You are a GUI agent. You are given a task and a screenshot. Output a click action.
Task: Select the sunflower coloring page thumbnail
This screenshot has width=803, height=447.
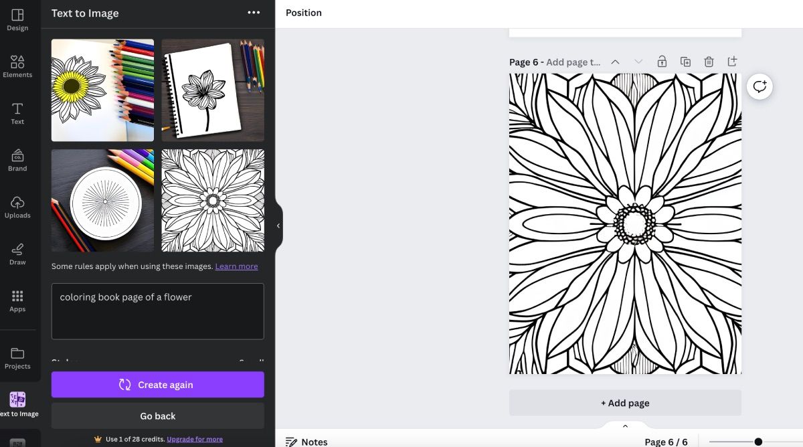point(102,90)
